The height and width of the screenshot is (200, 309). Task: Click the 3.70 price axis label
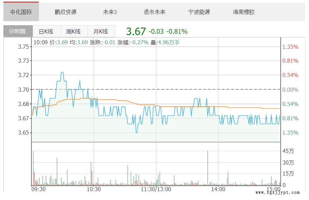pyautogui.click(x=24, y=90)
